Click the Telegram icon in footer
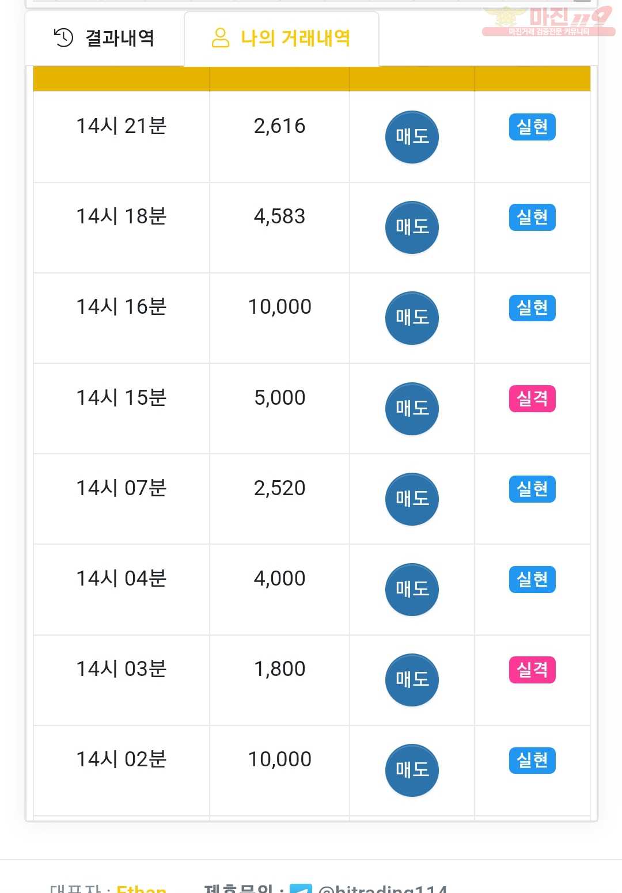622x893 pixels. [301, 888]
